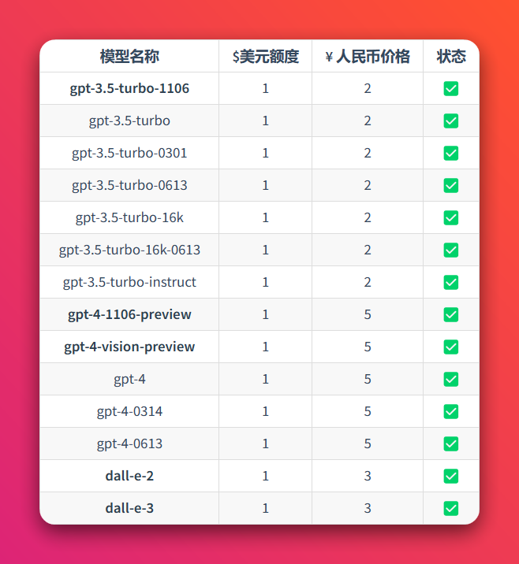
Task: Select the gpt-3.5-turbo model name cell
Action: click(x=129, y=121)
